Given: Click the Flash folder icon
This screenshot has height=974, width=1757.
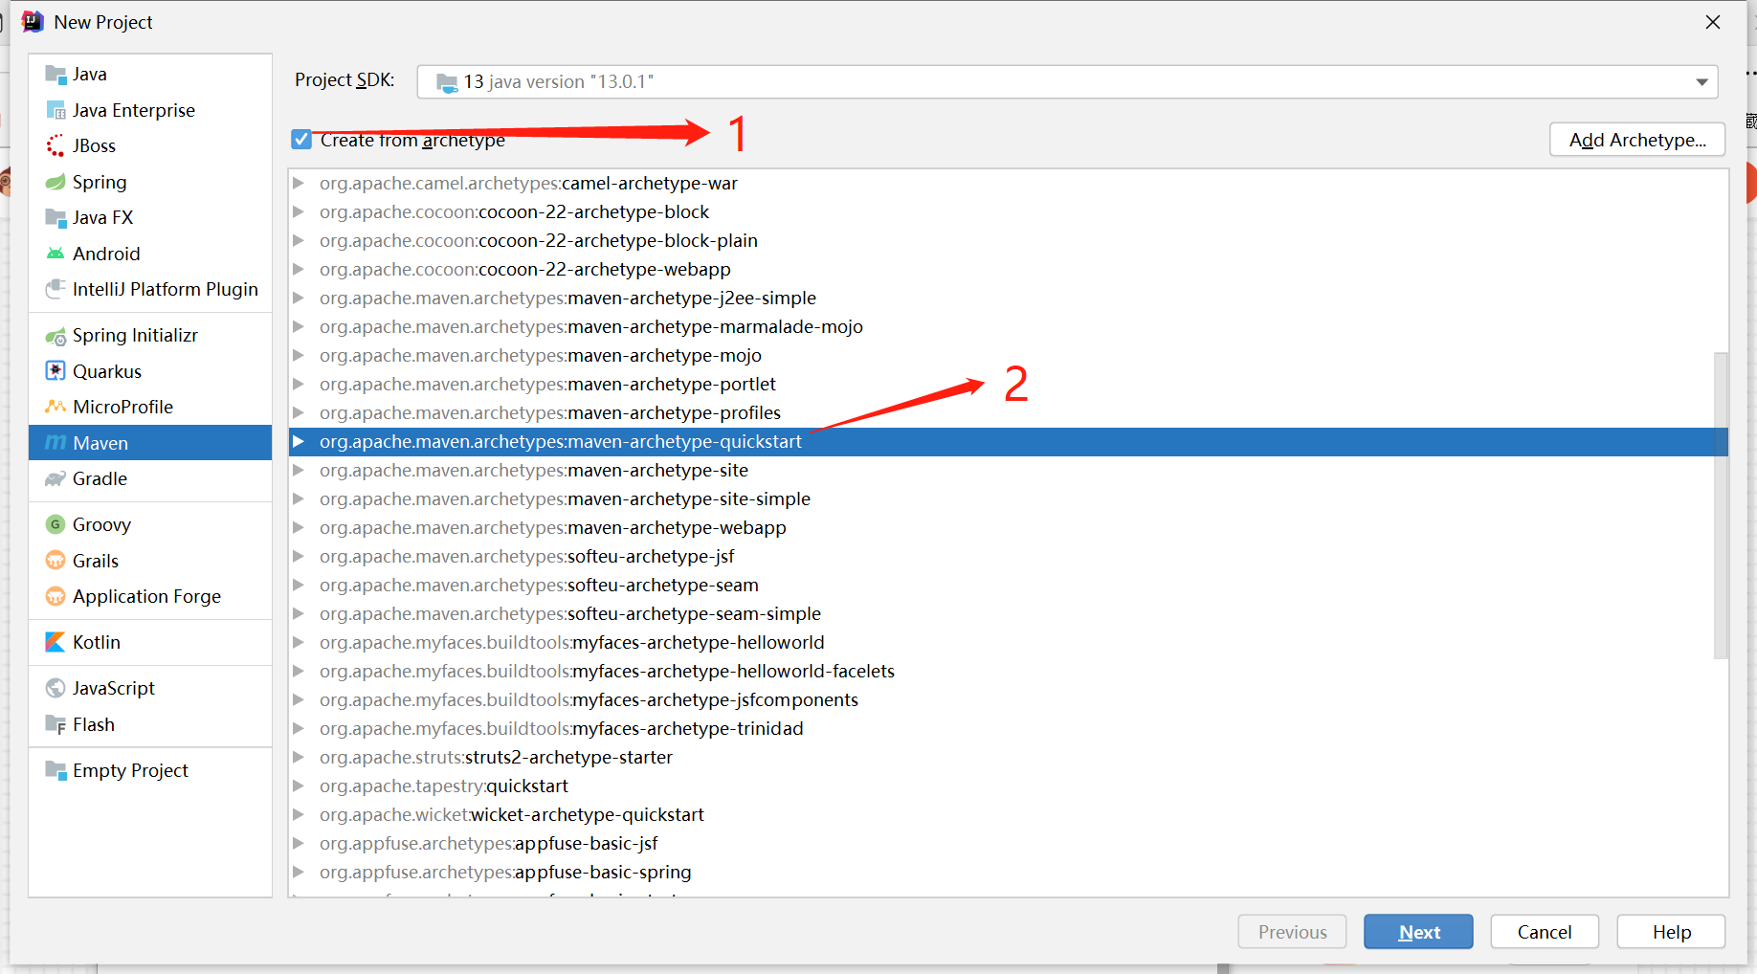Looking at the screenshot, I should (56, 724).
